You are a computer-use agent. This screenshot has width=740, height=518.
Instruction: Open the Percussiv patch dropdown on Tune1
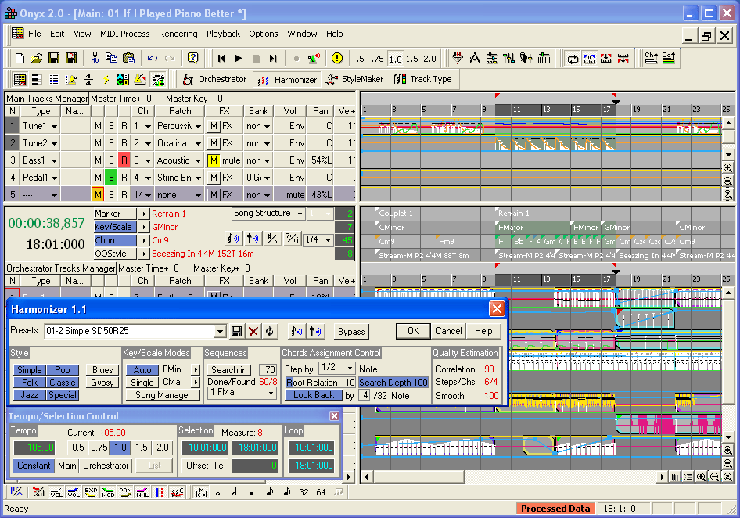[x=198, y=127]
